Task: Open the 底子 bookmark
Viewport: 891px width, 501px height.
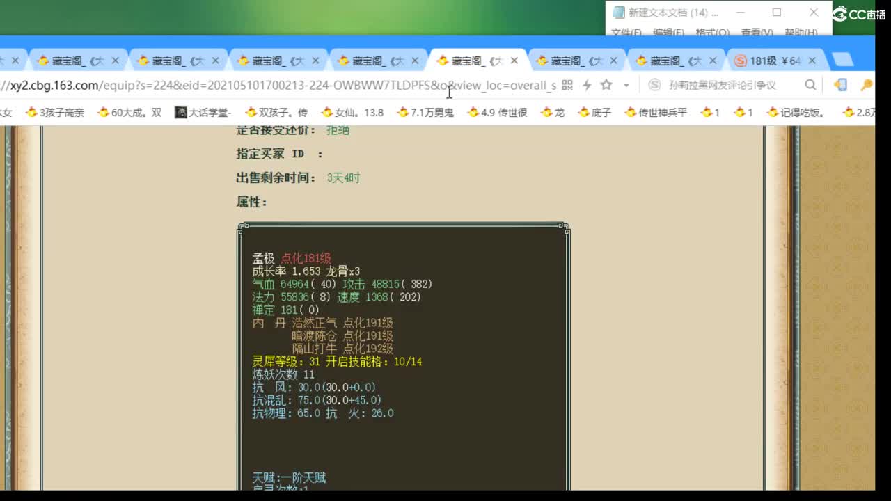Action: point(594,112)
